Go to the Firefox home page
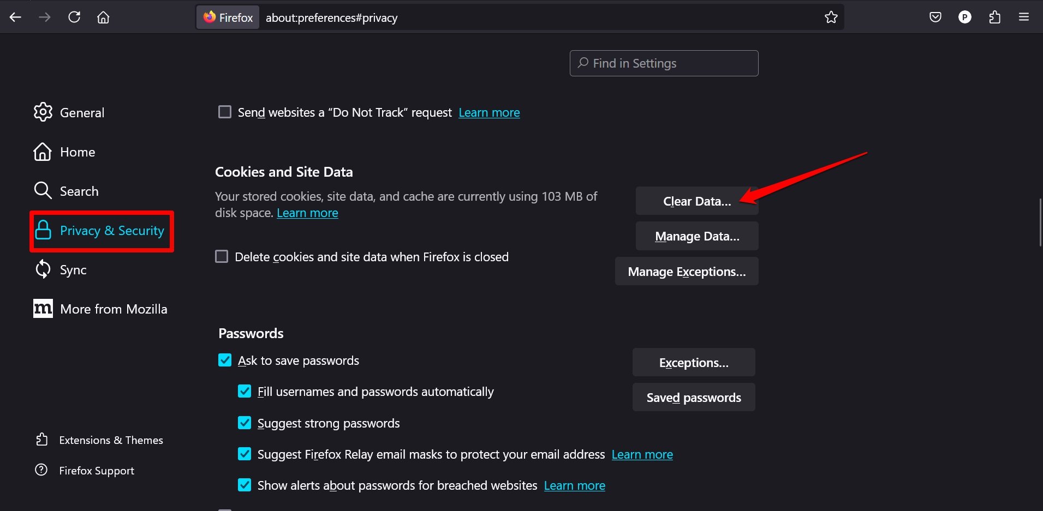Viewport: 1043px width, 511px height. [103, 17]
